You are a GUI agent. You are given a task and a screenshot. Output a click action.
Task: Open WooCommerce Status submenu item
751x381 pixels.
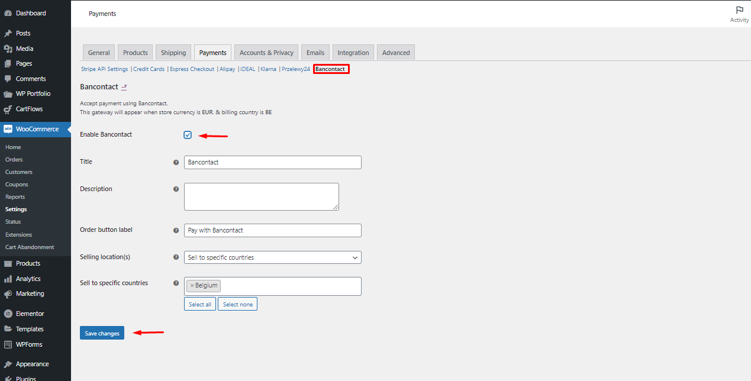click(13, 222)
